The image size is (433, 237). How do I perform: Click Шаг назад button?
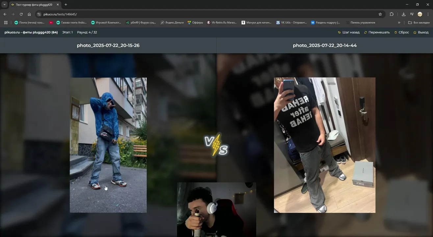[x=348, y=32]
